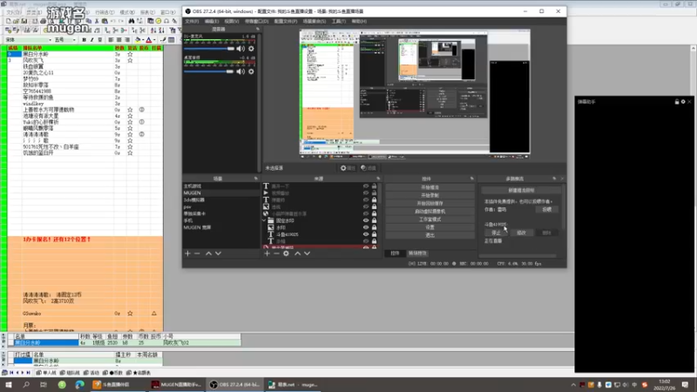The width and height of the screenshot is (697, 392).
Task: Pop out the sources dock panel
Action: tap(378, 179)
